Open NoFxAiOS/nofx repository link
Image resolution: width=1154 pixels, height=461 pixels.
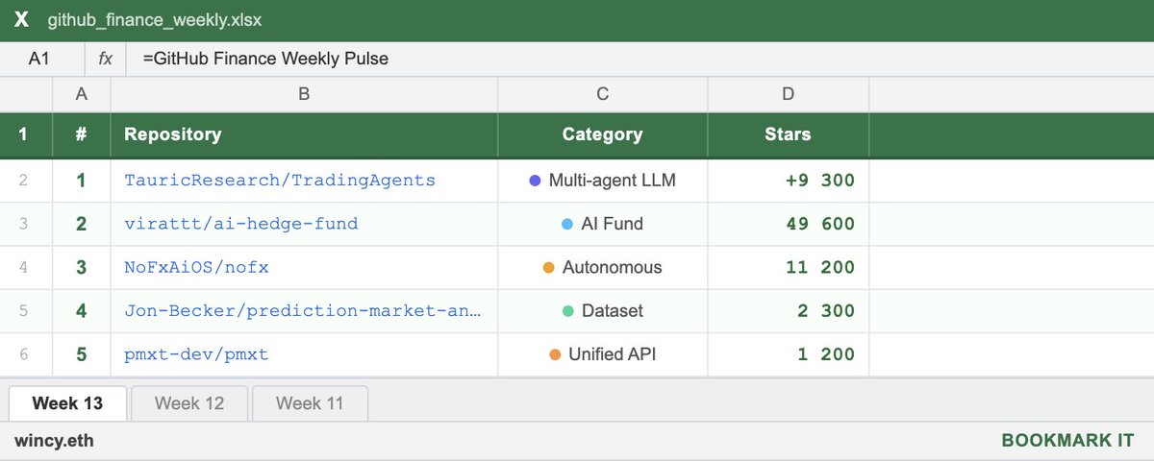tap(196, 267)
